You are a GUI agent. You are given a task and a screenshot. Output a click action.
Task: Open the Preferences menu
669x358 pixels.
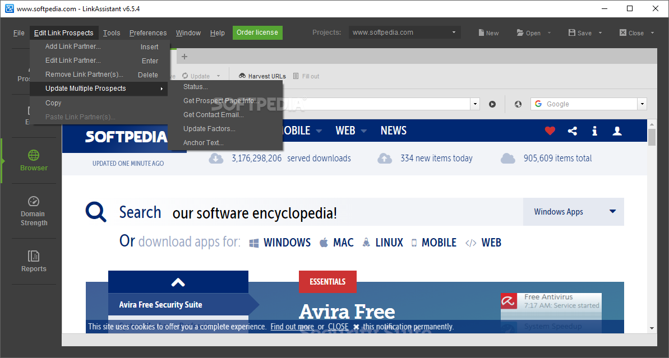(x=148, y=33)
